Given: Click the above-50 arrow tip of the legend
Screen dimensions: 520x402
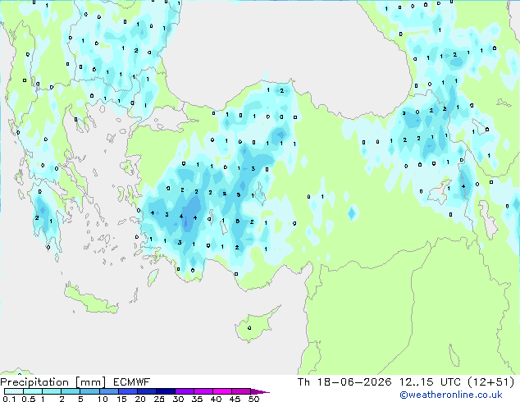Looking at the screenshot, I should (x=260, y=391).
